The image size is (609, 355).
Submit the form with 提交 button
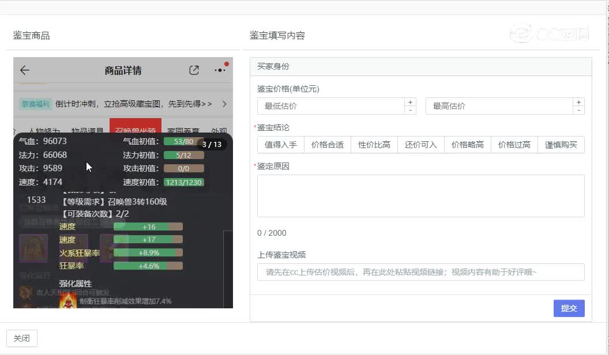[x=569, y=308]
